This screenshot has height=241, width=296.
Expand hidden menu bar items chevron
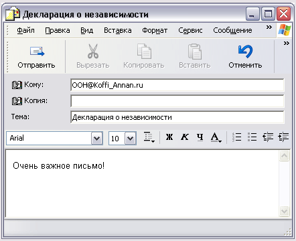tap(269, 27)
